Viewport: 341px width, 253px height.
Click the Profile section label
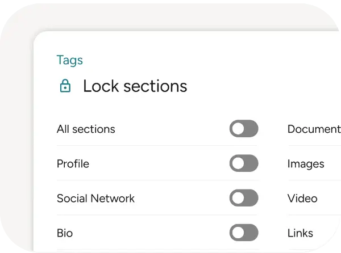[73, 164]
